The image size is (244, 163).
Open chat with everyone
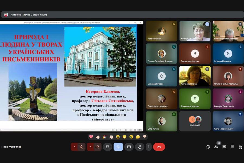224,147
